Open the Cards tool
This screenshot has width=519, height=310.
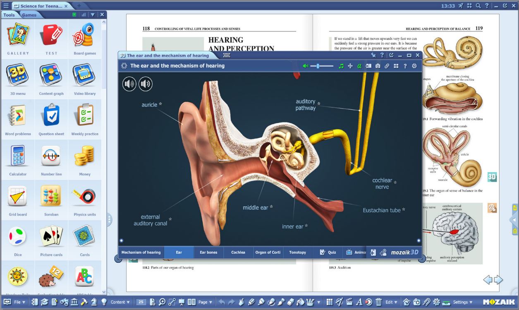click(x=85, y=240)
